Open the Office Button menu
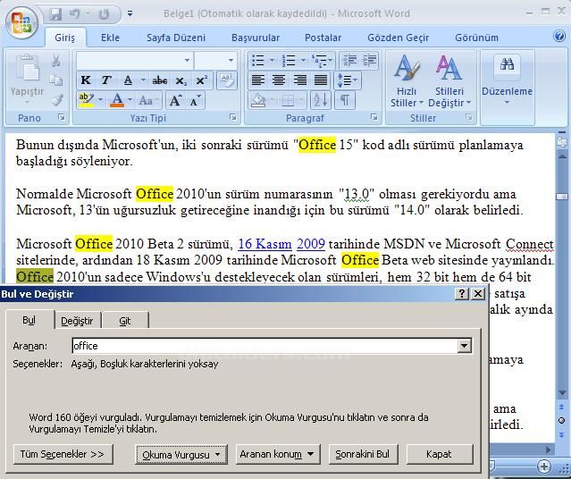Image resolution: width=571 pixels, height=479 pixels. coord(21,22)
